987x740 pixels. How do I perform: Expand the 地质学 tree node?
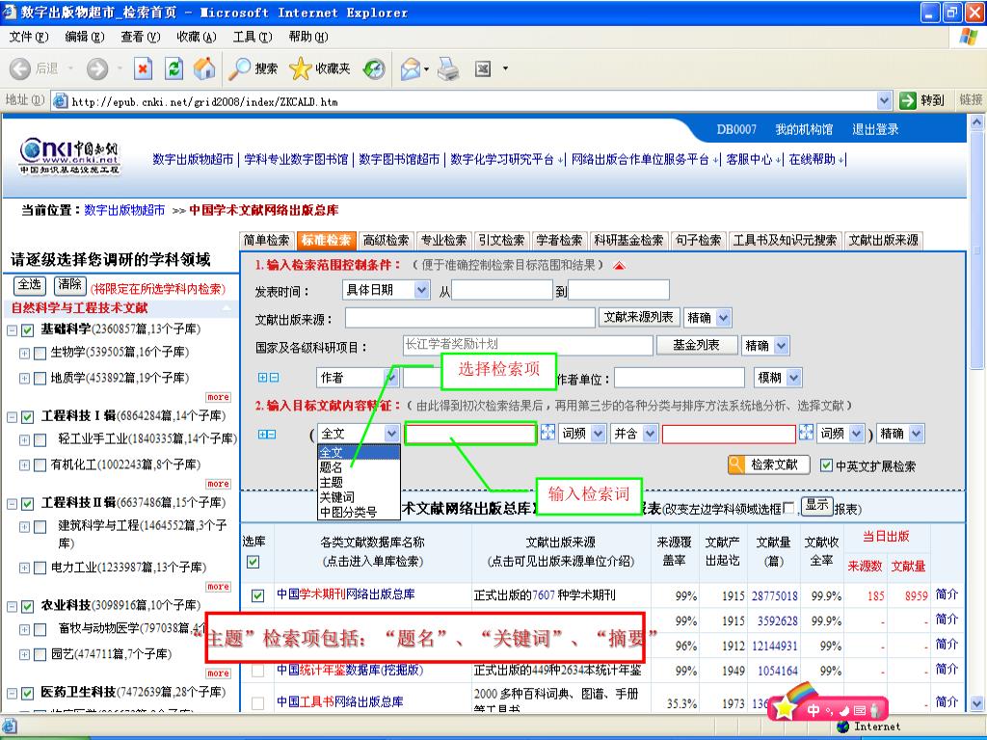click(x=24, y=379)
